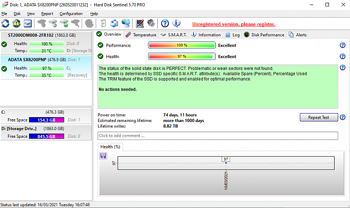Image resolution: width=350 pixels, height=208 pixels.
Task: Open the Disk menu
Action: point(17,14)
